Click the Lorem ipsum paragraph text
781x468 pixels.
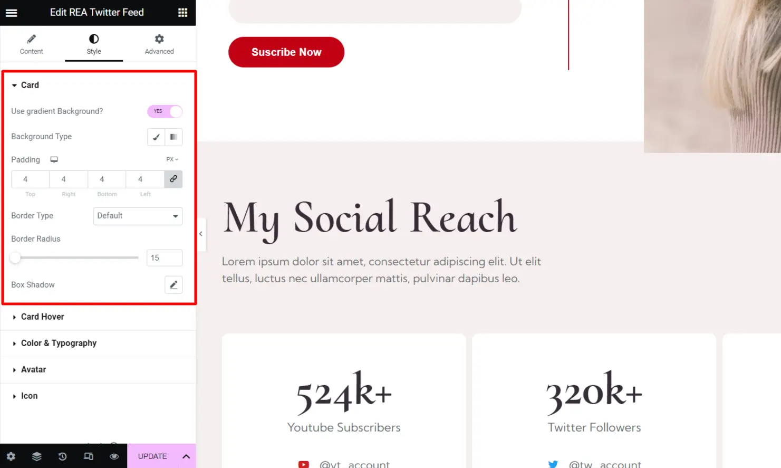pos(381,270)
